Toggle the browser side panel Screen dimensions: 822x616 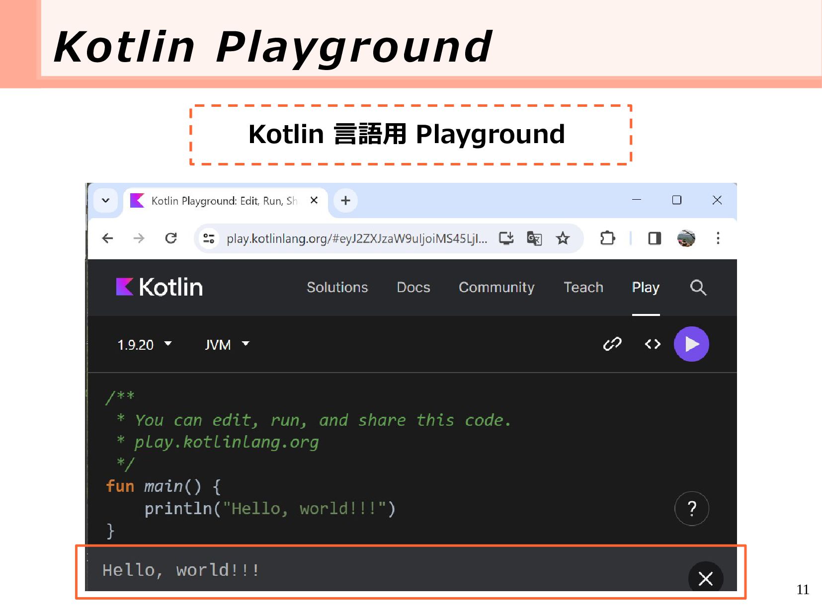pos(655,238)
